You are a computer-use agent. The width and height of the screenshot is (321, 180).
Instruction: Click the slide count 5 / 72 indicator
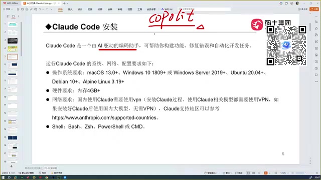pos(9,173)
